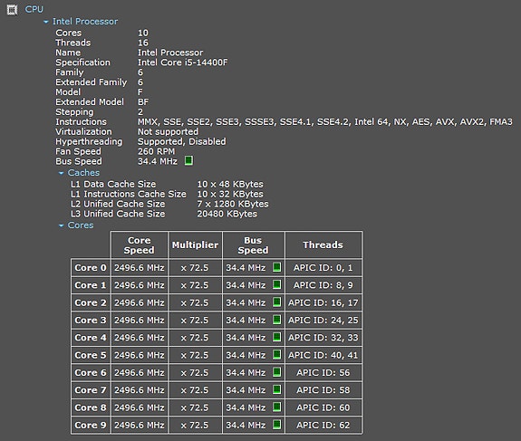Click Core 5 multiplier x 72.5 cell
Viewport: 521px width, 441px height.
tap(195, 355)
